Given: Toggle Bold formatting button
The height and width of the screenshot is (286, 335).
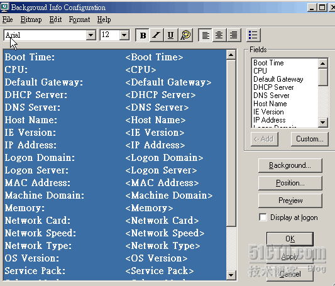Looking at the screenshot, I should [x=143, y=35].
